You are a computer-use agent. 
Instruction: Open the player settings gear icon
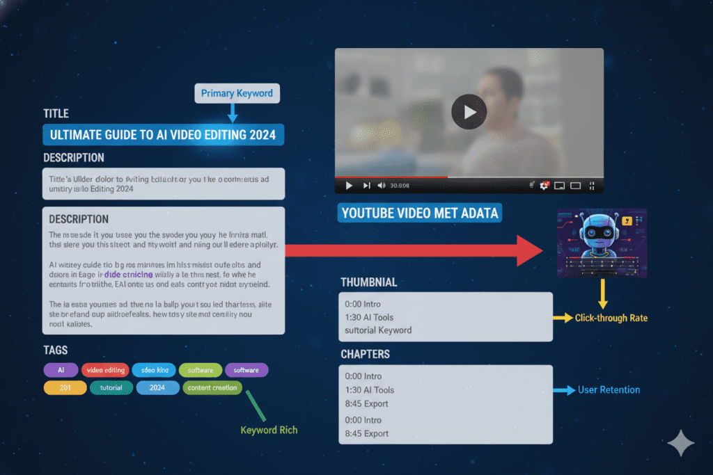(x=544, y=186)
